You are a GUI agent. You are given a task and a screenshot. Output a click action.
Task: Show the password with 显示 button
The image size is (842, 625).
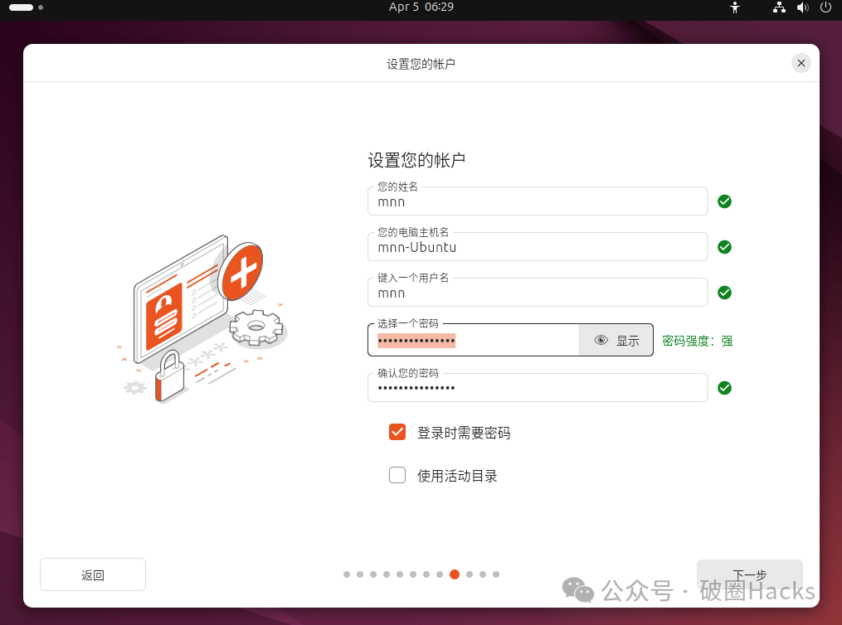616,340
